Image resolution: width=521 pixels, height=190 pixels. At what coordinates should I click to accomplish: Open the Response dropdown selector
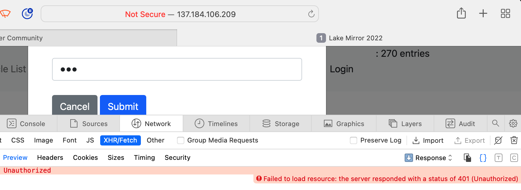pos(428,158)
